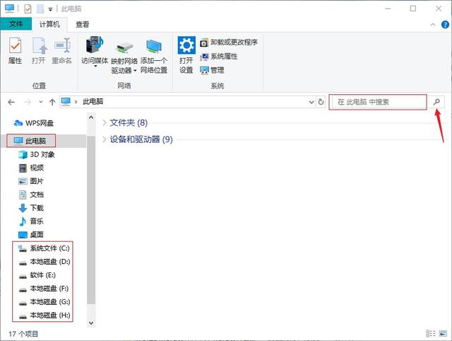Open 3D 对象 in the sidebar

37,154
